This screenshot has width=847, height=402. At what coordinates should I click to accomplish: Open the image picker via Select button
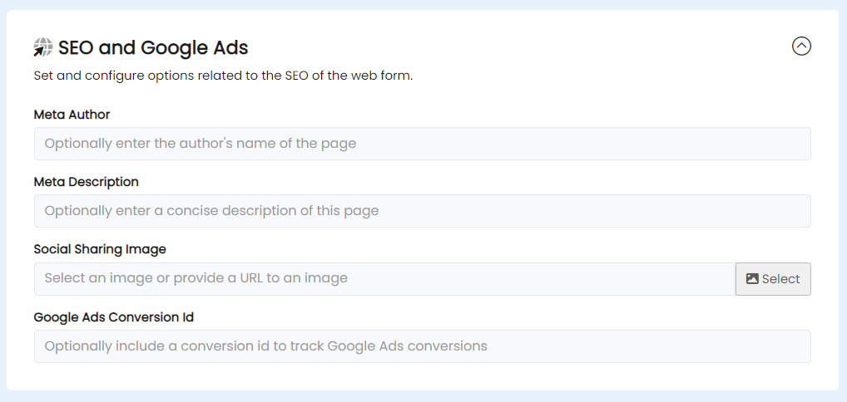(773, 279)
